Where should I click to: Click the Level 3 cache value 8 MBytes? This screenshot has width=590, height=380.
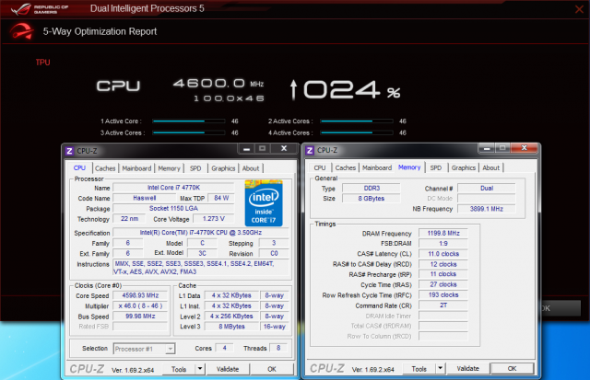coord(231,327)
